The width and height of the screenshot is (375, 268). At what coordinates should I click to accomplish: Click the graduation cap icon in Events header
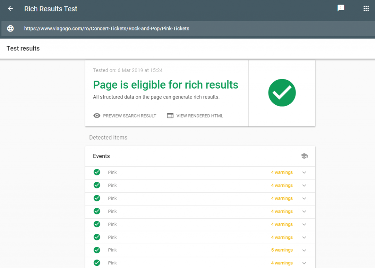click(304, 156)
